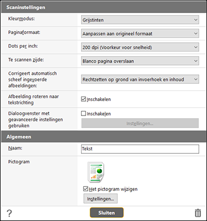Image resolution: width=207 pixels, height=221 pixels.
Task: Uncheck Inschakelen for Afbeelding roteren naar tekstrichting
Action: tap(83, 99)
